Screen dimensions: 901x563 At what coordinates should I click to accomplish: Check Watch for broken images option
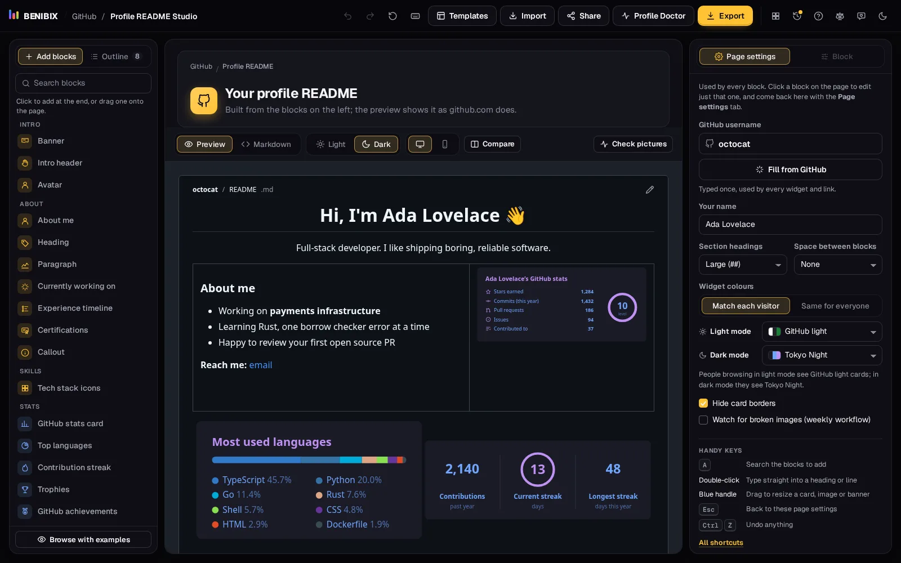tap(703, 419)
